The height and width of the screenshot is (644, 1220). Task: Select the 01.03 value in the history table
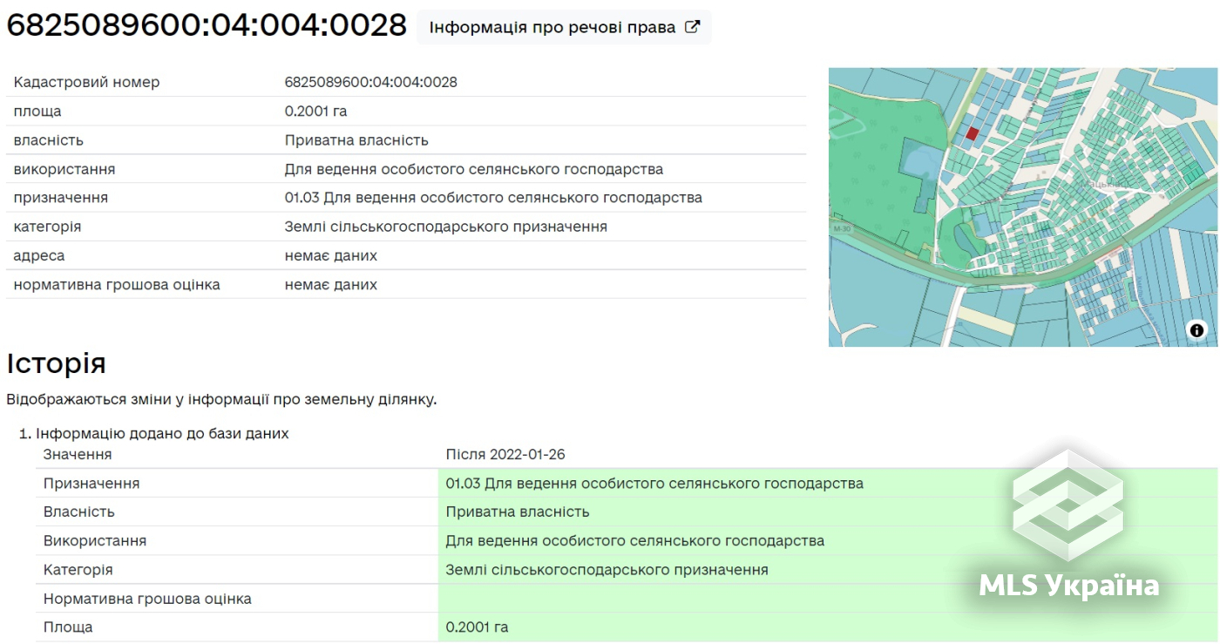[654, 483]
